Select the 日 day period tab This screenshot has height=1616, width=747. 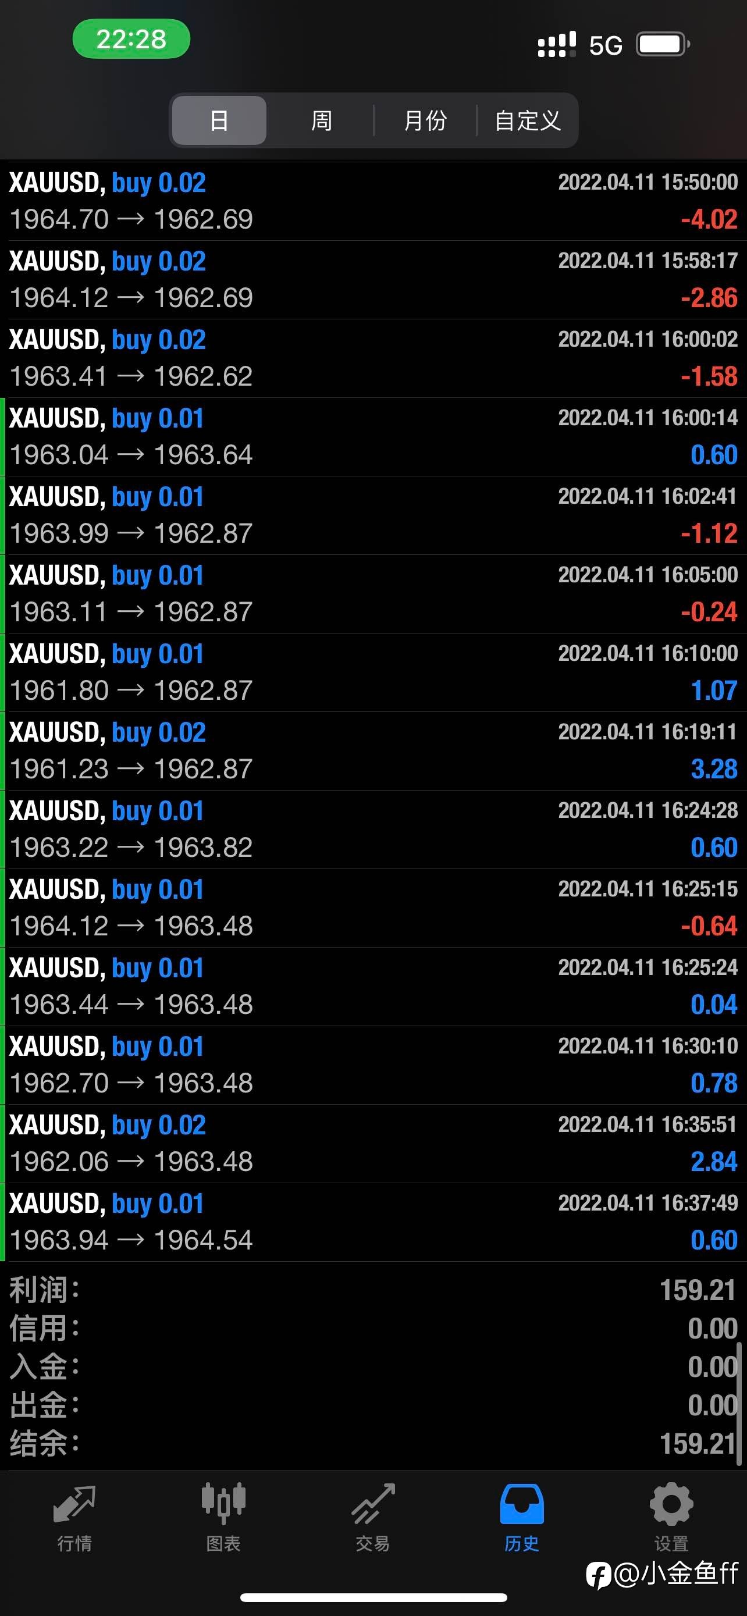point(219,120)
